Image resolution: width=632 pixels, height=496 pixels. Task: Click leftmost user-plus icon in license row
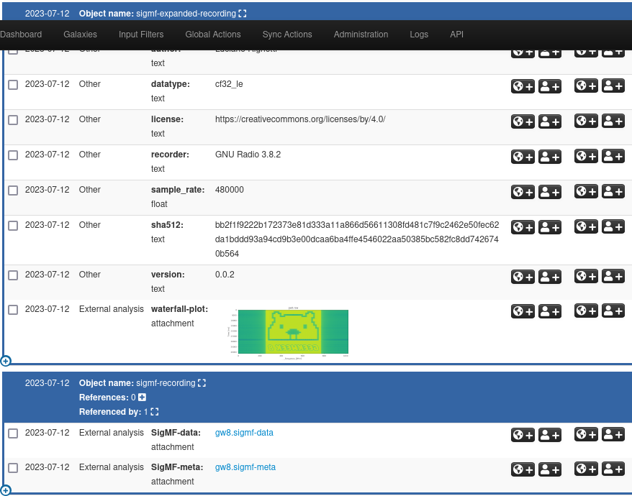click(x=550, y=121)
